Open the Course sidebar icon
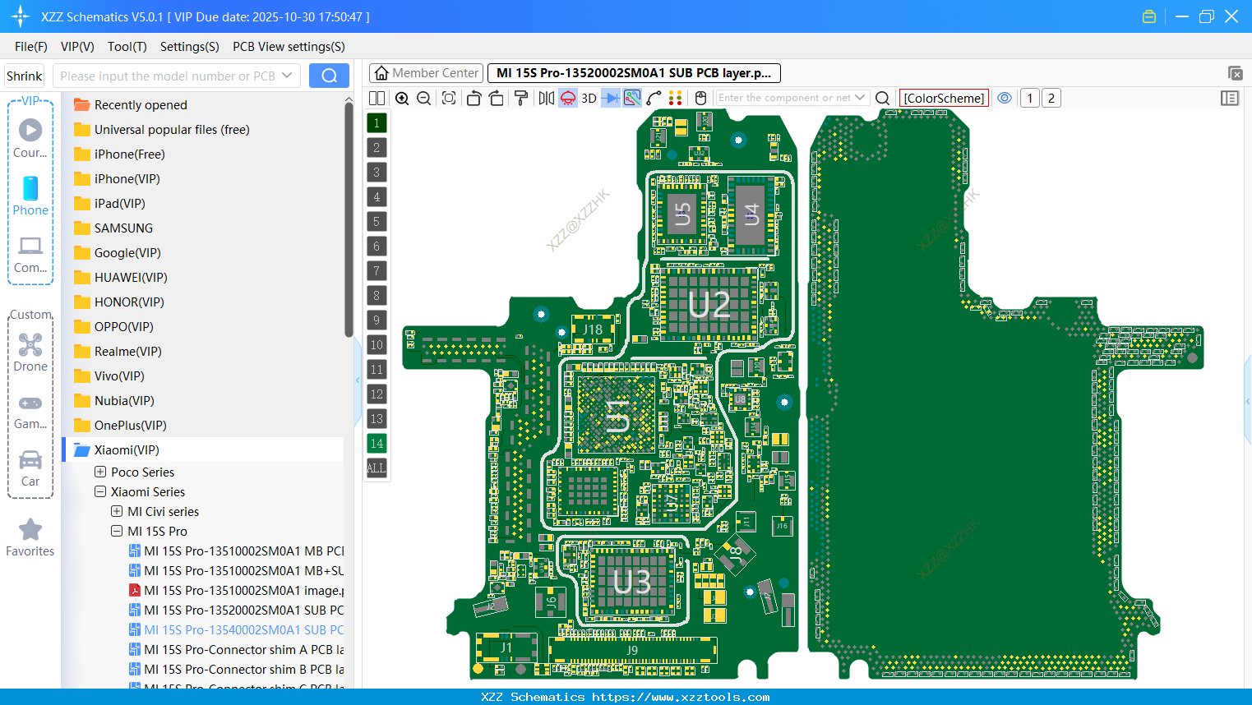This screenshot has width=1252, height=705. (30, 138)
